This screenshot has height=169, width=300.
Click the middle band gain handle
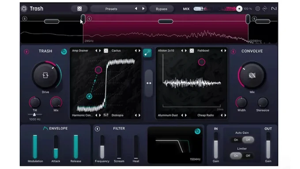point(165,22)
